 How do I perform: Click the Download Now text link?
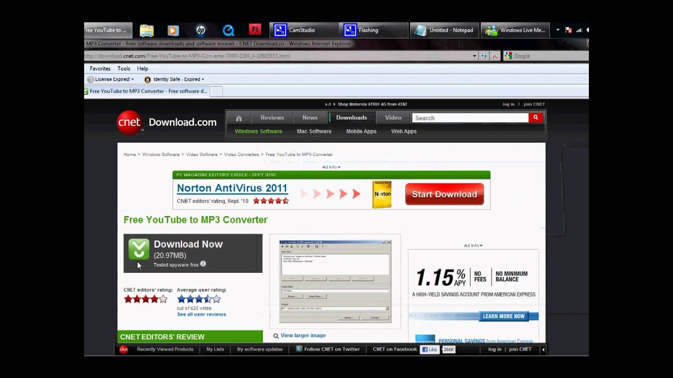click(188, 244)
